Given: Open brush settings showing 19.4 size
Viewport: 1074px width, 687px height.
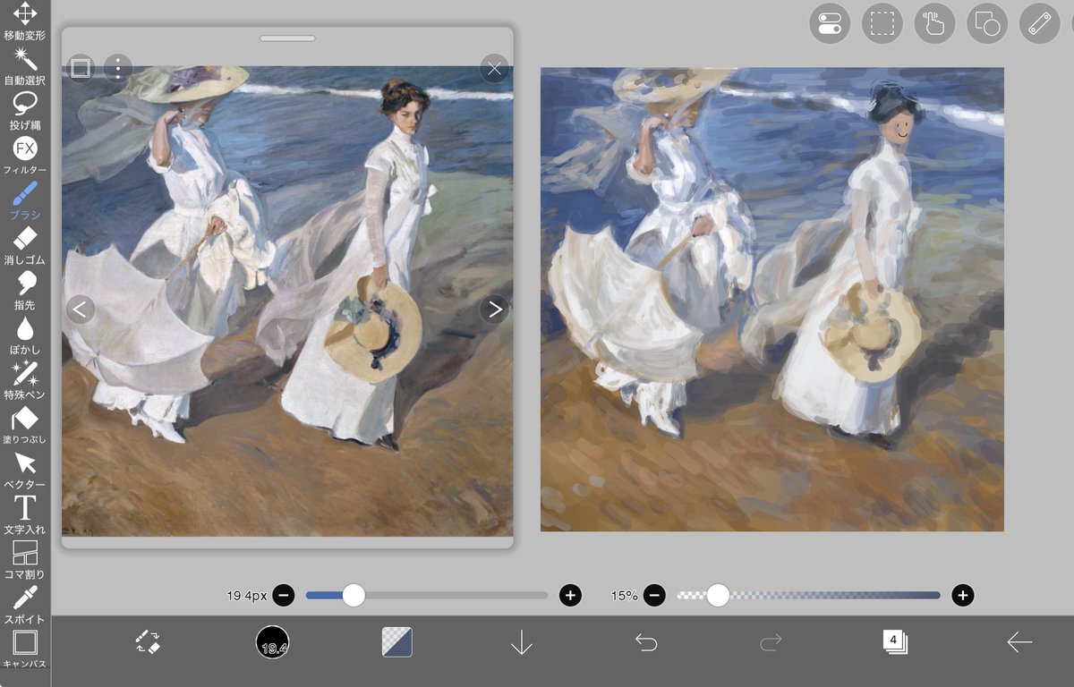Looking at the screenshot, I should 272,641.
